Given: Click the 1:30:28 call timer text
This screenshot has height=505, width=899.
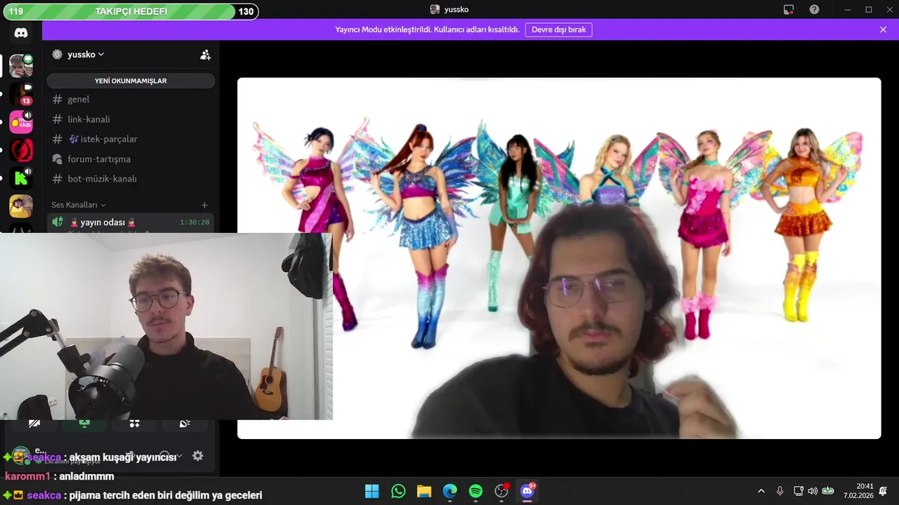Looking at the screenshot, I should [x=195, y=222].
